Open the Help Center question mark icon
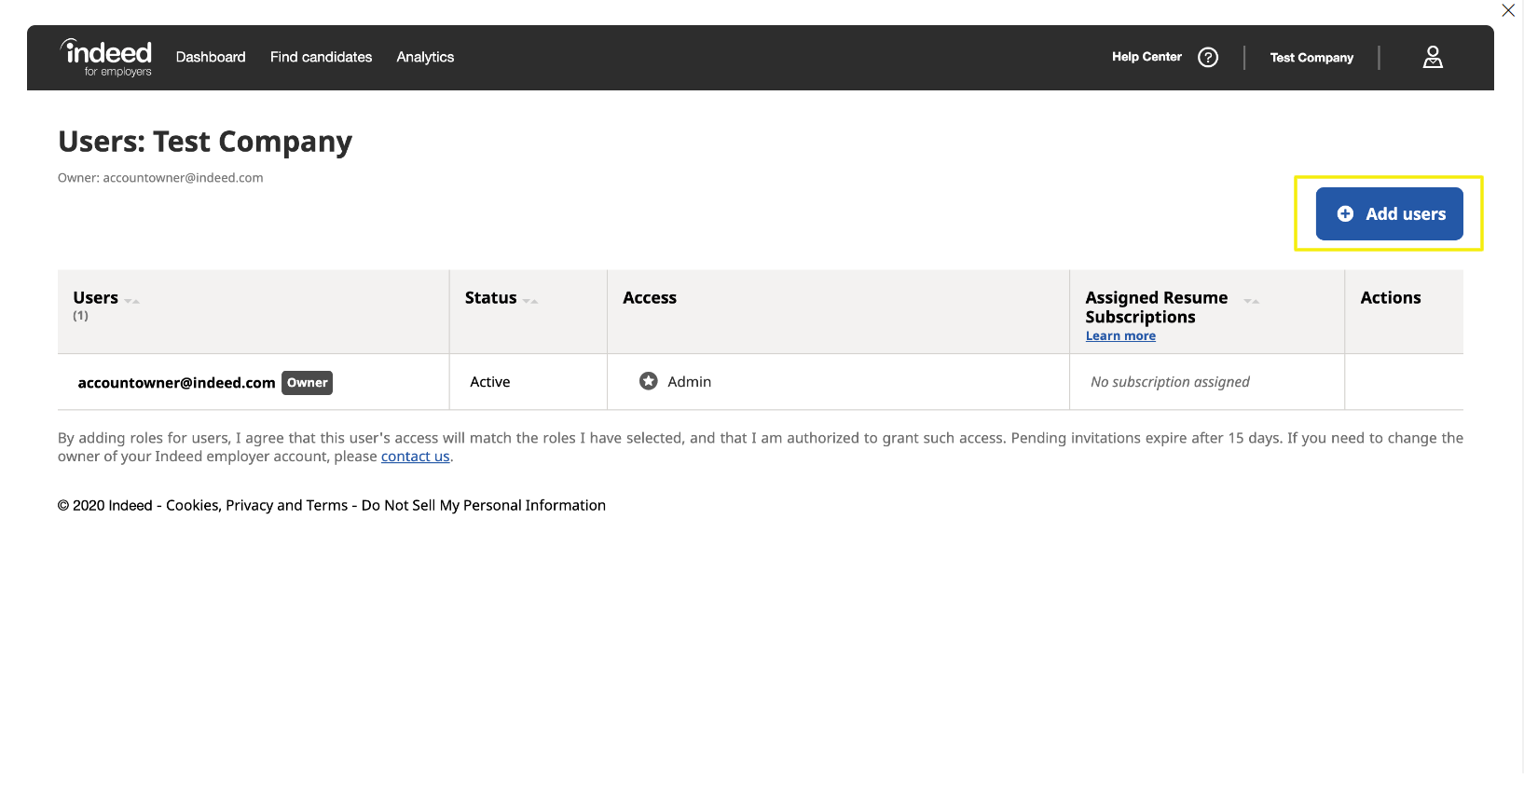 (x=1208, y=58)
